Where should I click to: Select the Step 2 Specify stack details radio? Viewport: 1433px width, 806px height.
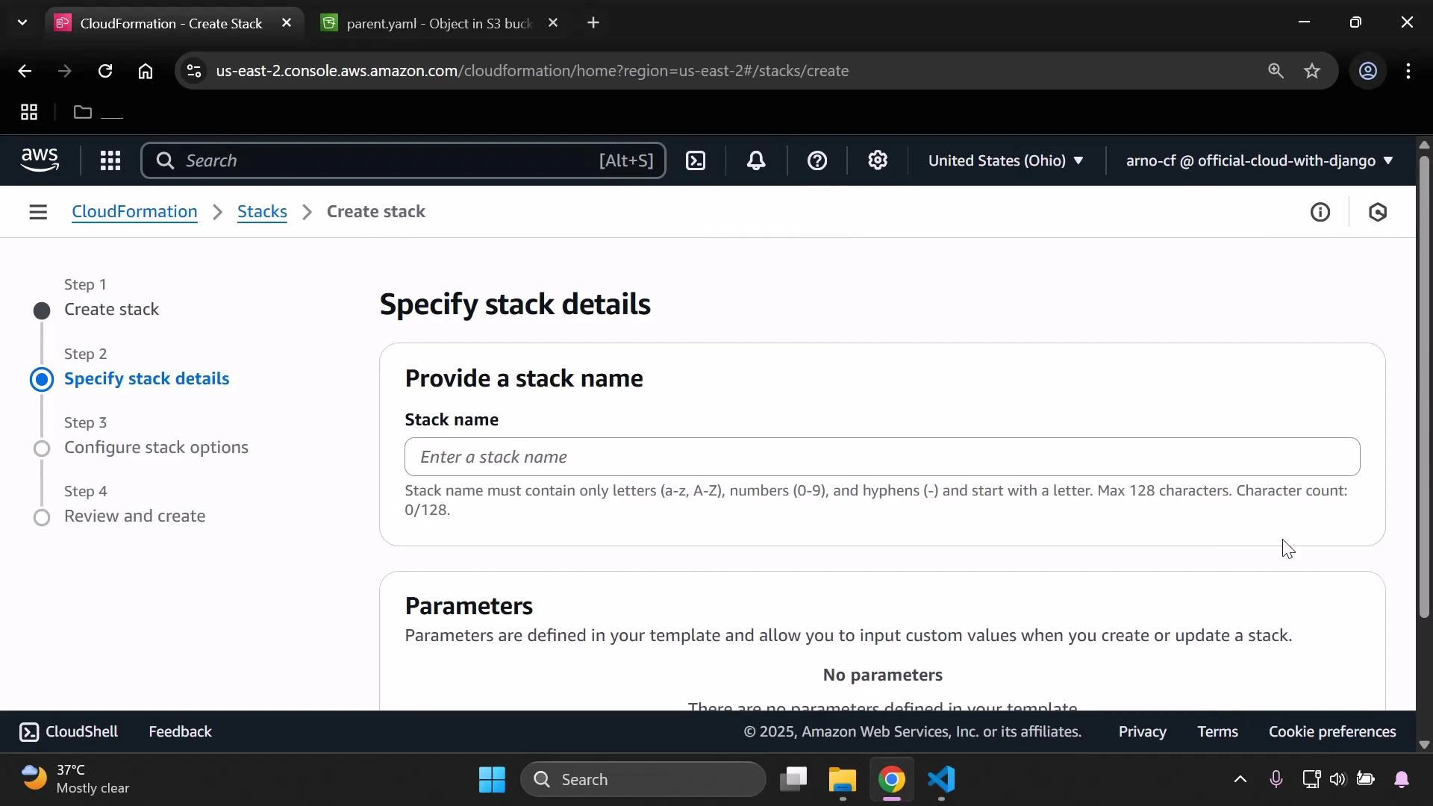[x=43, y=379]
